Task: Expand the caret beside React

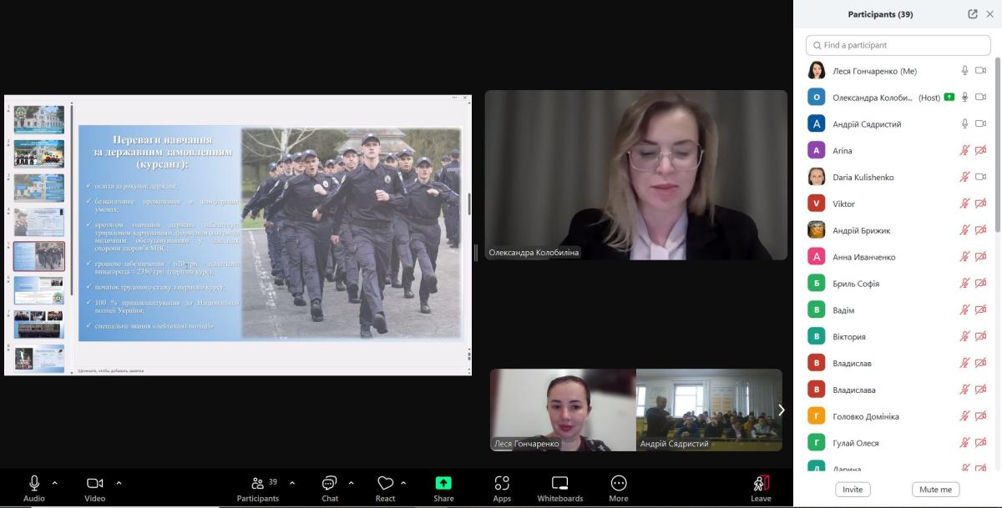Action: (403, 483)
